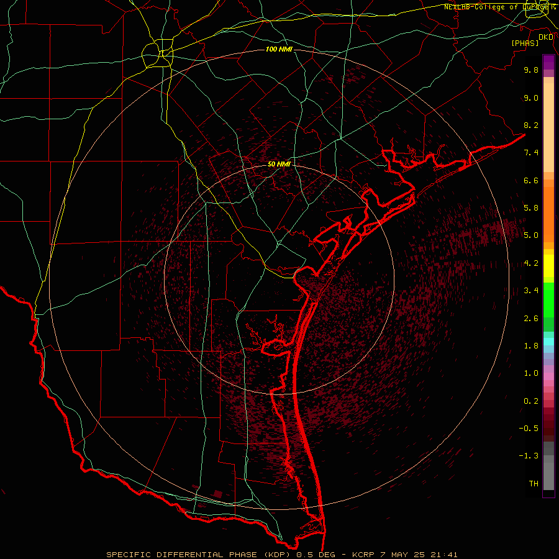The height and width of the screenshot is (559, 559).
Task: Click the 9.0 color scale value
Action: (x=531, y=98)
